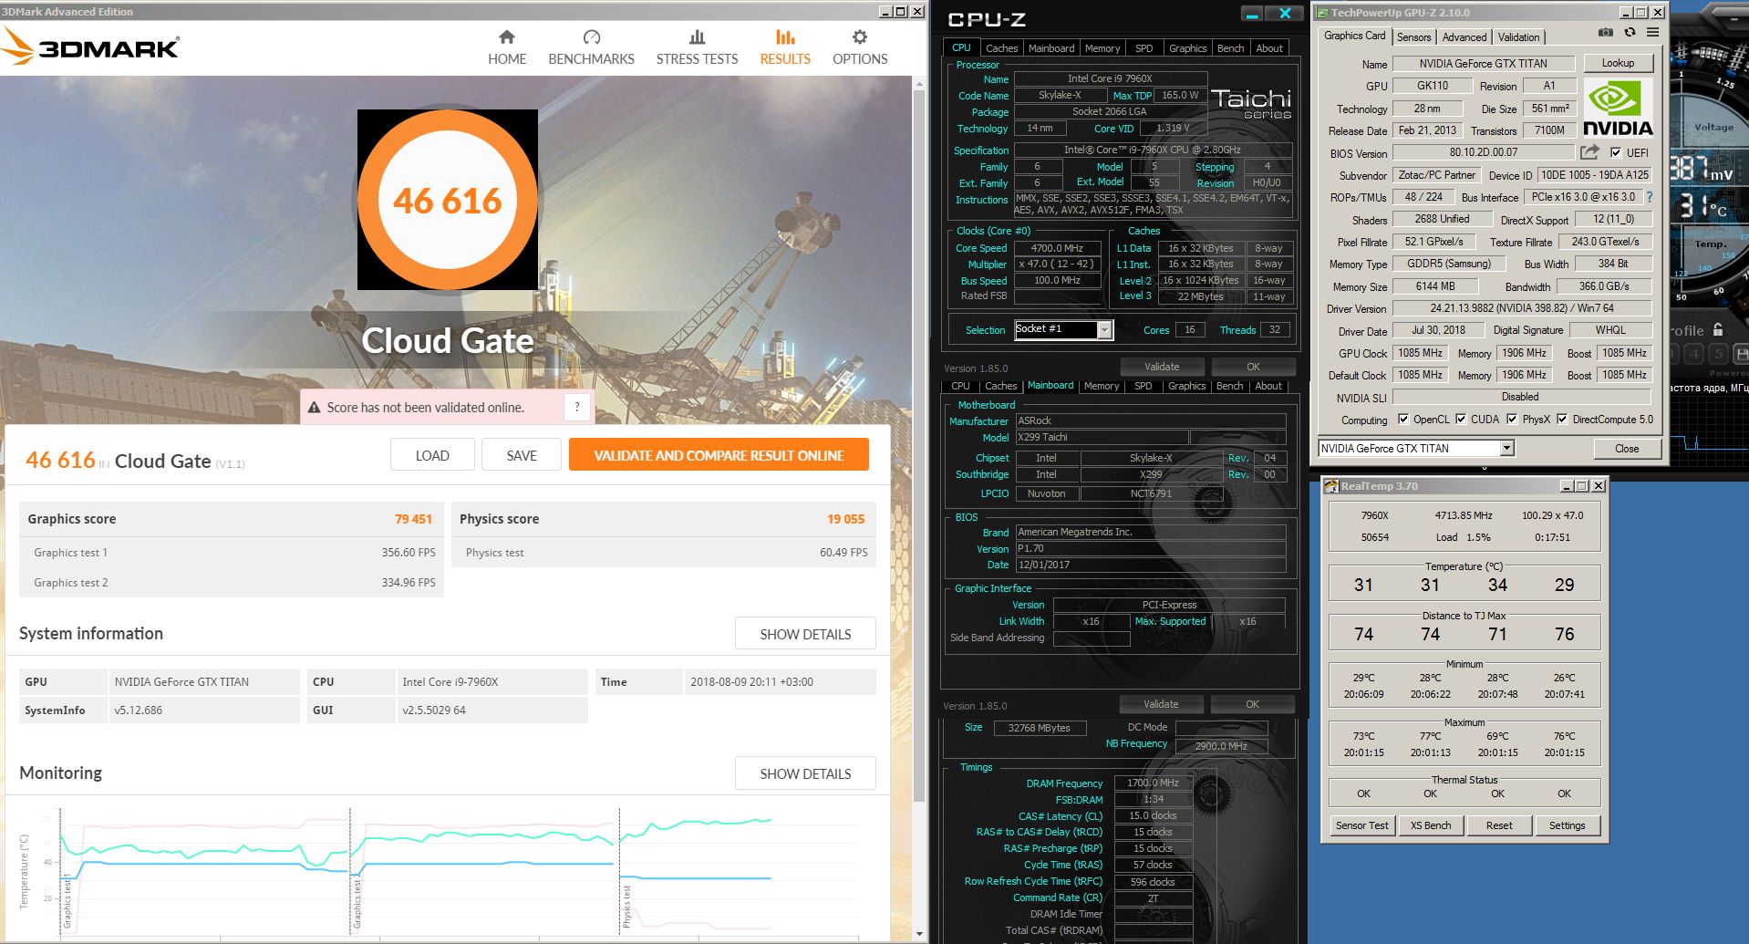Click the 3DMark vertical scrollbar thumb
Viewport: 1749px width, 944px height.
(x=918, y=447)
